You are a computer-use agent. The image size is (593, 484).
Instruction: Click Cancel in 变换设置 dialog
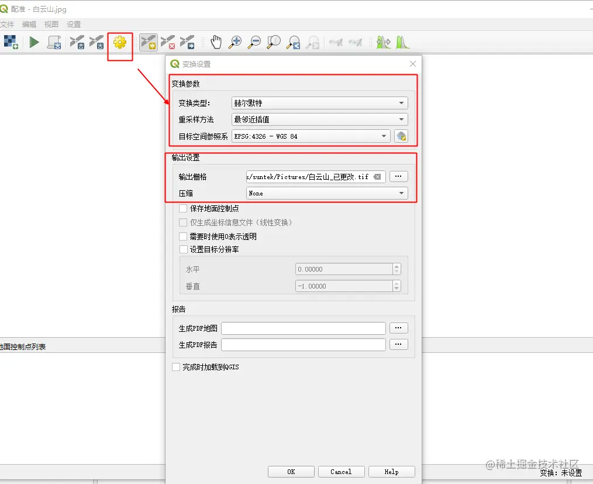coord(341,472)
